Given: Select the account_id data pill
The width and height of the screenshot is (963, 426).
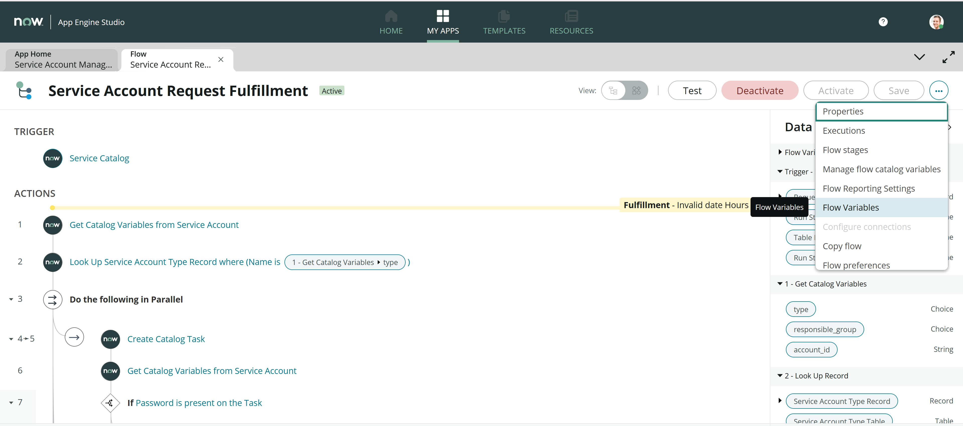Looking at the screenshot, I should coord(811,349).
